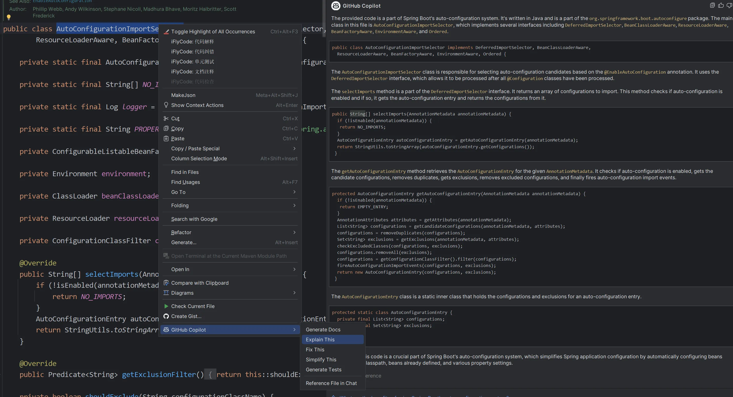Give thumbs down to Copilot response

(x=729, y=5)
